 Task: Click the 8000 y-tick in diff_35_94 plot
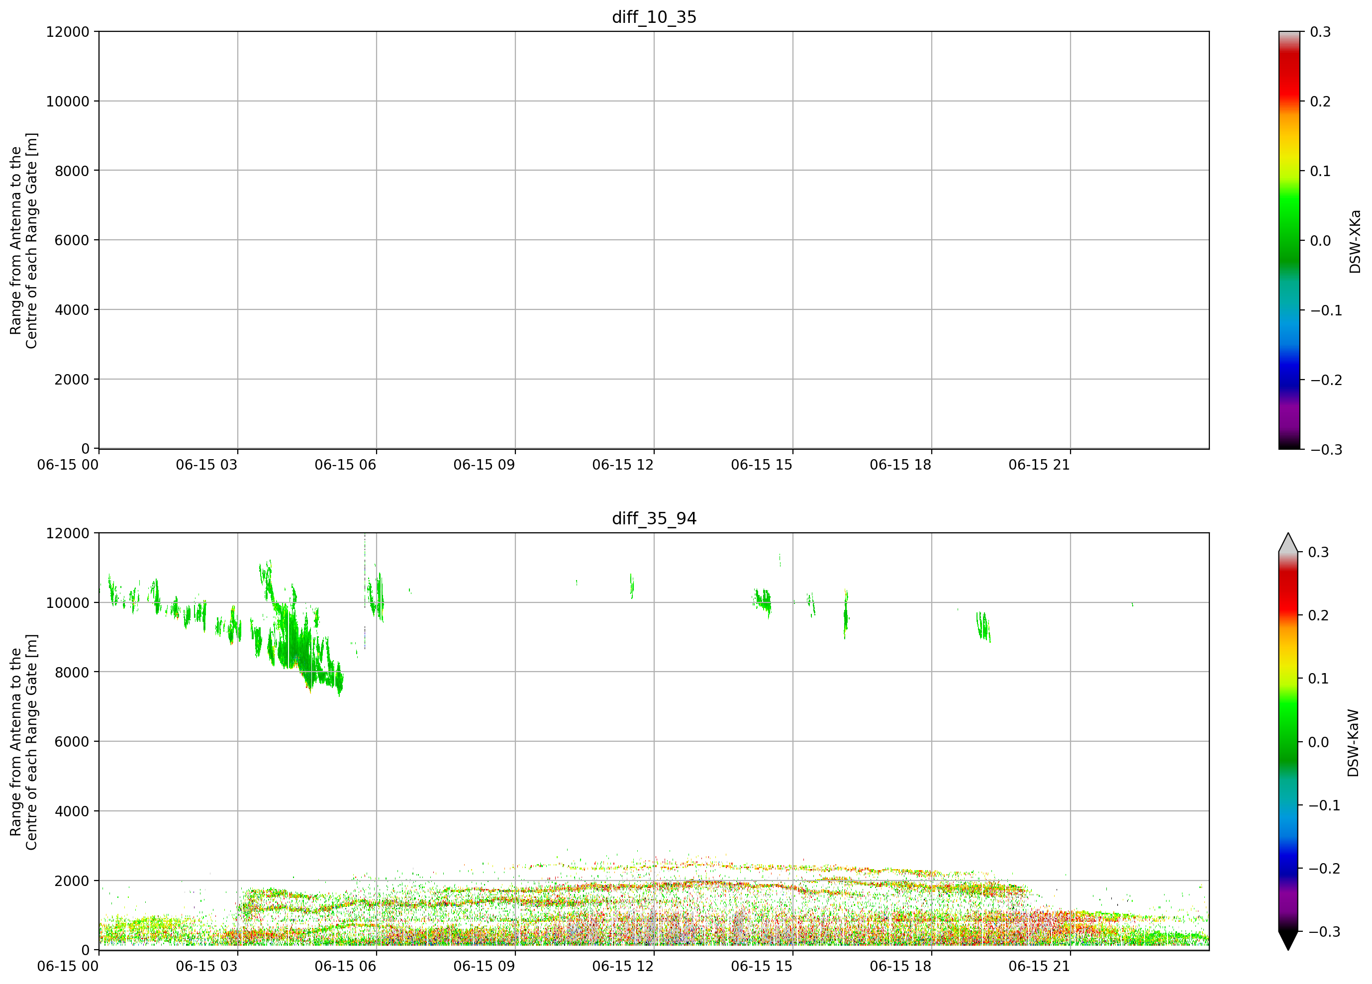[72, 672]
